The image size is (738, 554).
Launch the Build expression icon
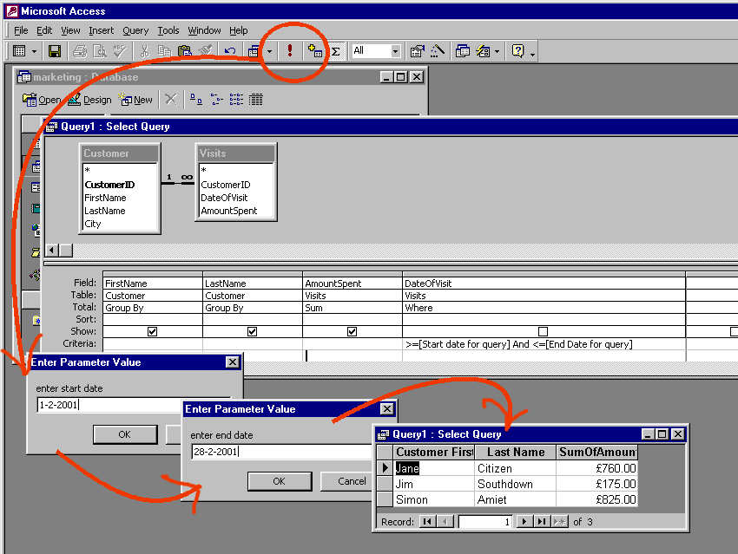click(438, 51)
